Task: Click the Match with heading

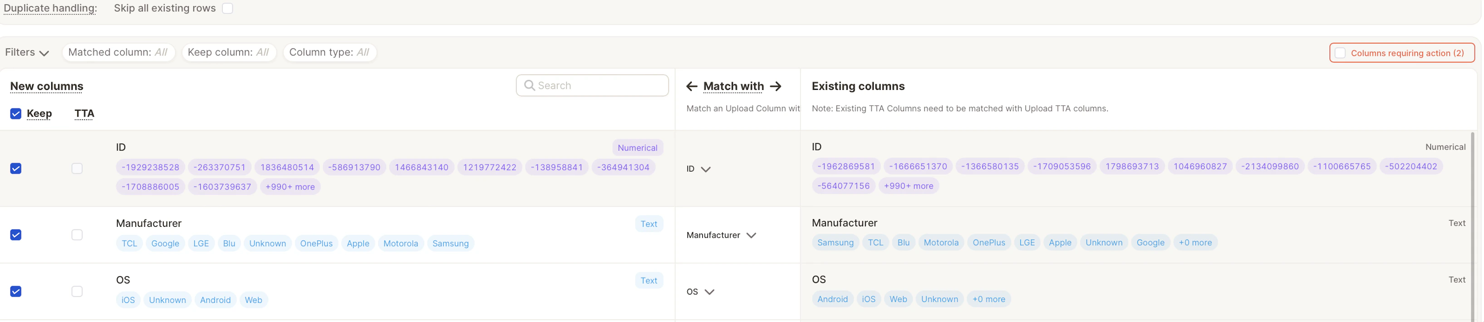Action: (x=733, y=87)
